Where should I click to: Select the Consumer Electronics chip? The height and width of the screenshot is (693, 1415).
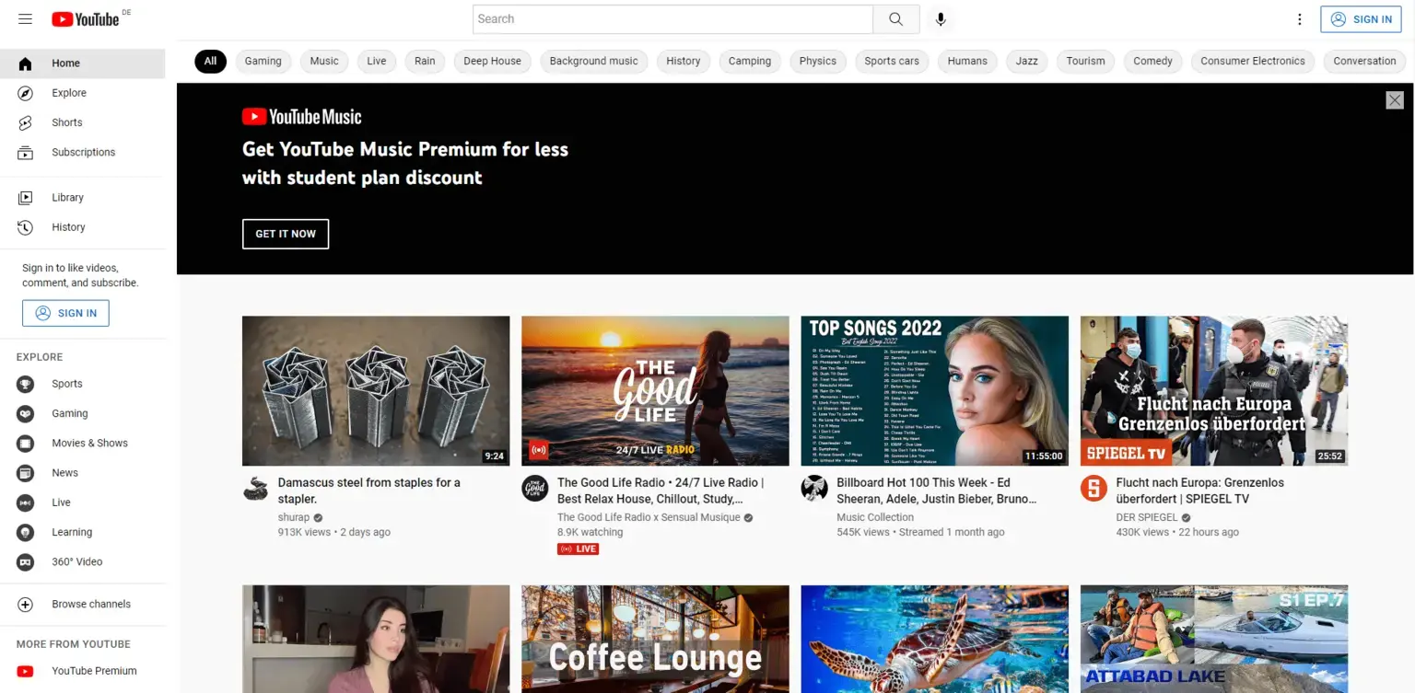point(1253,61)
